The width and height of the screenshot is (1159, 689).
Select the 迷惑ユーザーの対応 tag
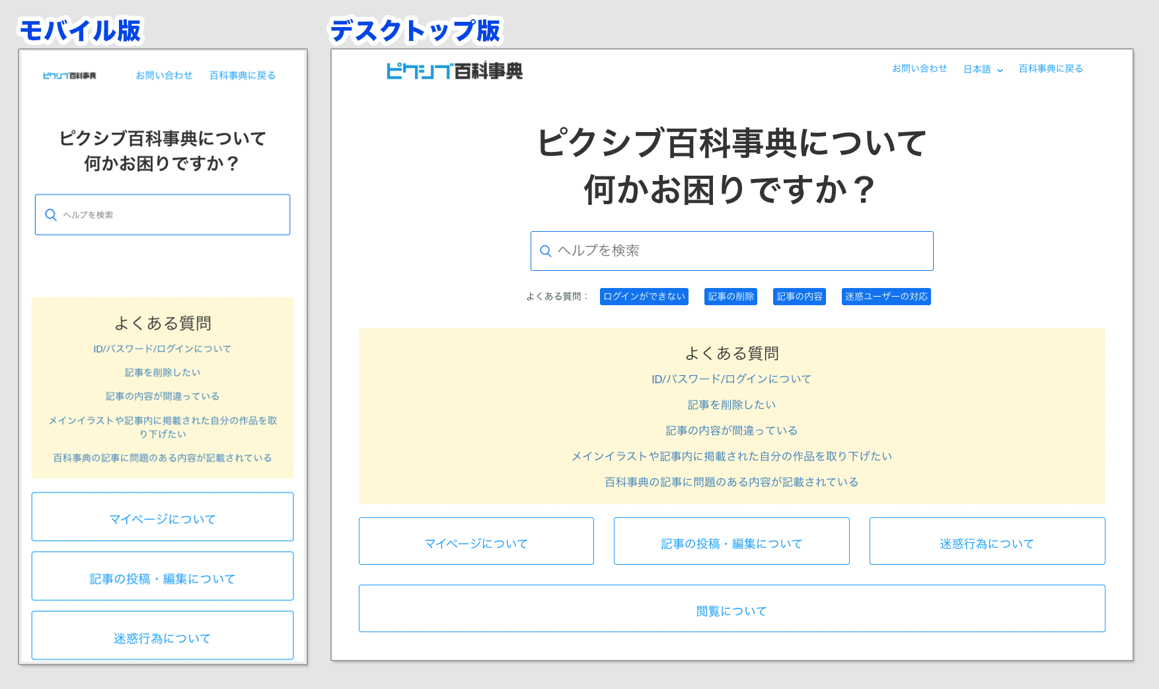886,297
